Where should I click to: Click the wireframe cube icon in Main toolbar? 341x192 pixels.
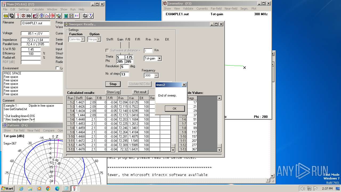23,16
